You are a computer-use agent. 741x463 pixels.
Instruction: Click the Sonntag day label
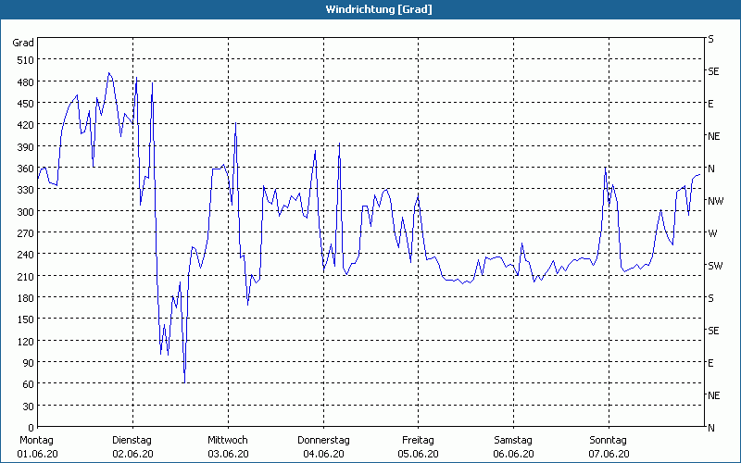pos(608,440)
